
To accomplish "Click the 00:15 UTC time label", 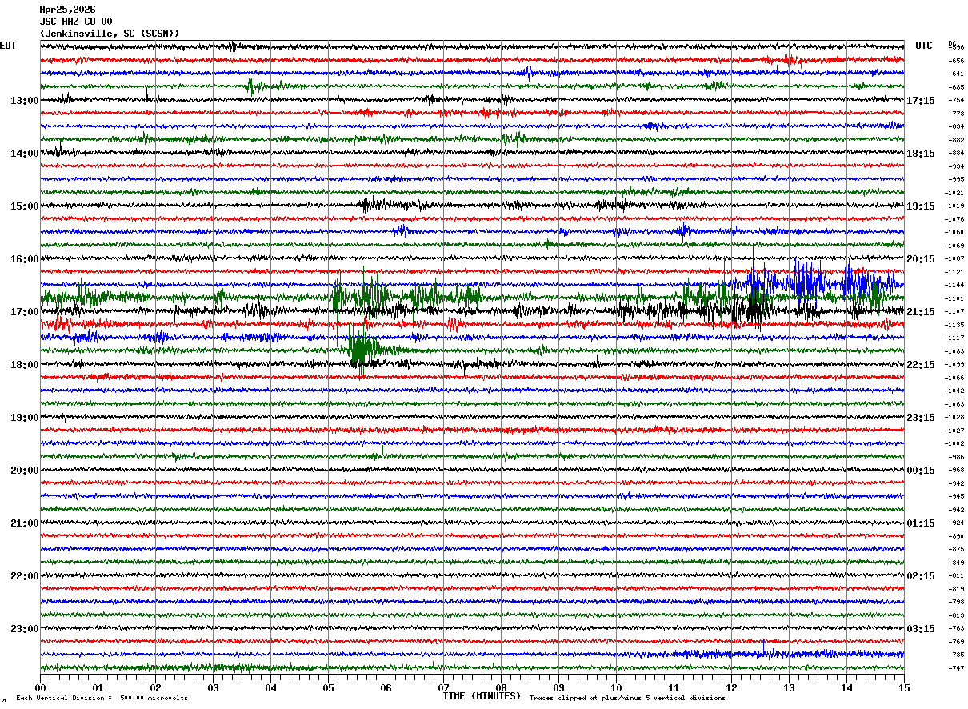I will pos(920,471).
